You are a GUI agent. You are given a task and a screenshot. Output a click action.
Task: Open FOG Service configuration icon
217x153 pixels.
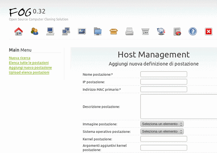coord(145,32)
